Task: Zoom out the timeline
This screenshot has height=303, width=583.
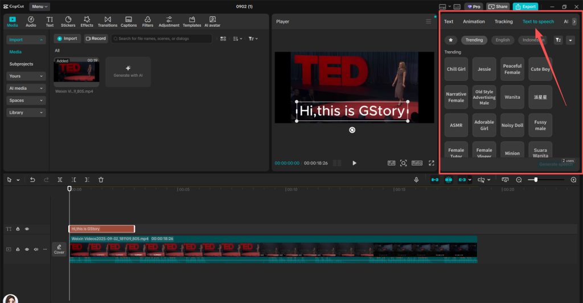Action: [x=519, y=180]
